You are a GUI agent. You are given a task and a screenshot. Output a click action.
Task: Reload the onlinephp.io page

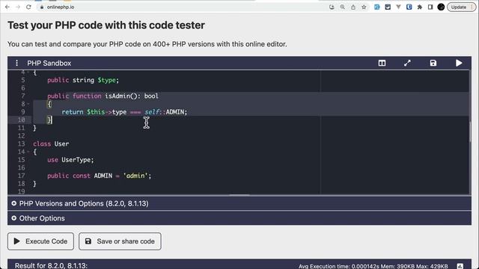pos(28,7)
